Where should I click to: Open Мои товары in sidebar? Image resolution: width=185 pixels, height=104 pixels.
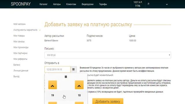coord(19,36)
